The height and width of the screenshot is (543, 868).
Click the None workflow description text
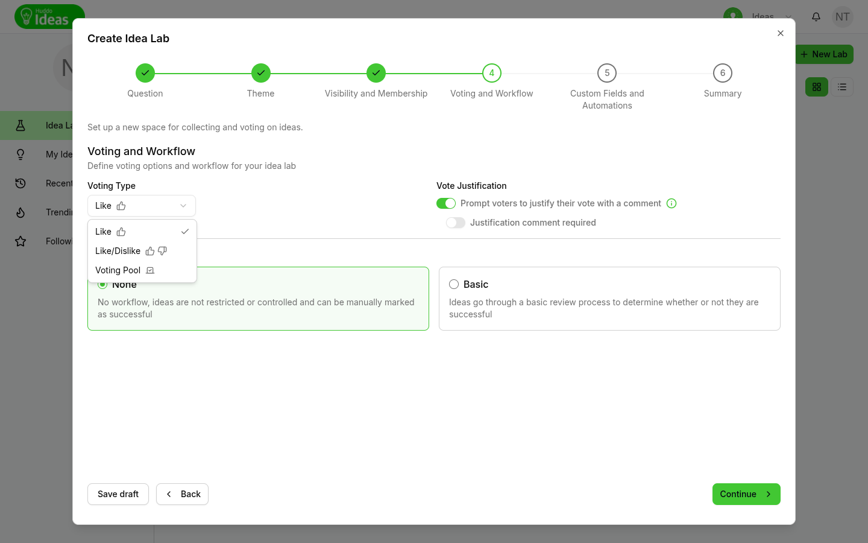click(256, 308)
